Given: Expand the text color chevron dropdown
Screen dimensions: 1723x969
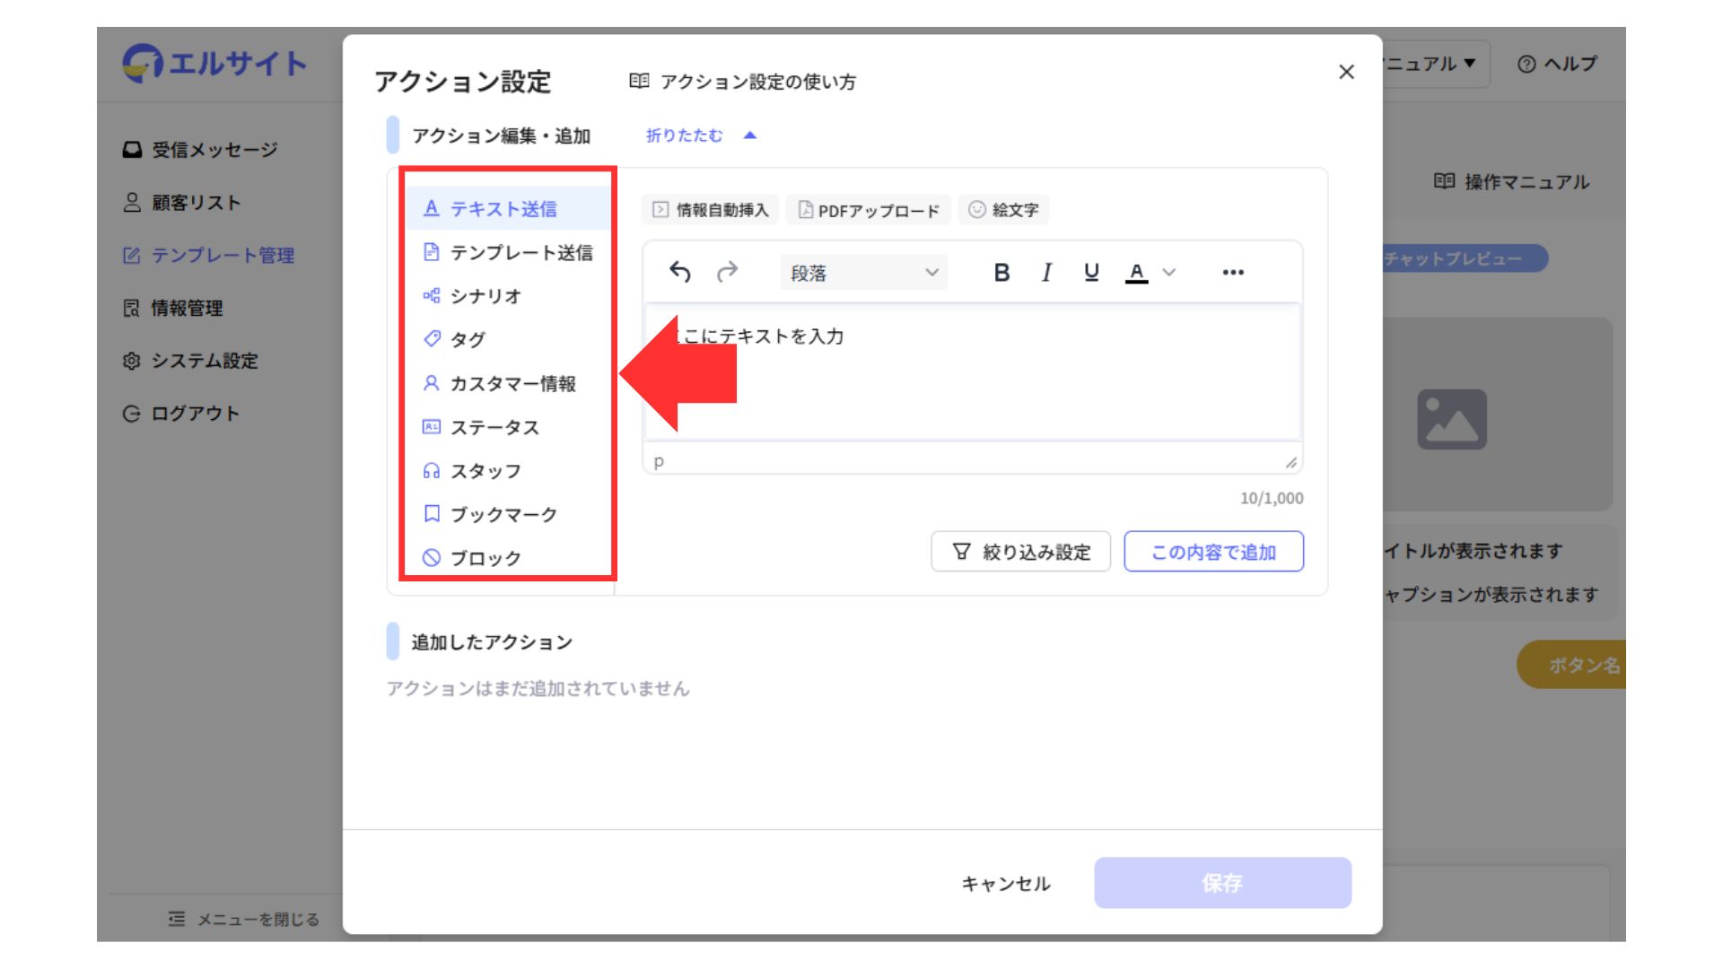Looking at the screenshot, I should (x=1168, y=272).
